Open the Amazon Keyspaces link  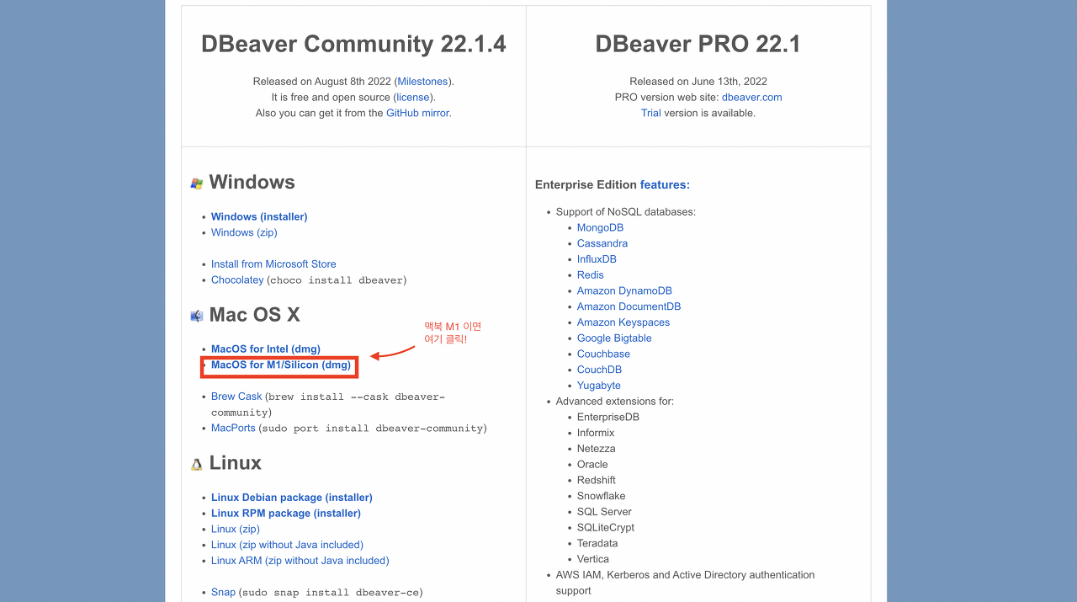[x=623, y=322]
